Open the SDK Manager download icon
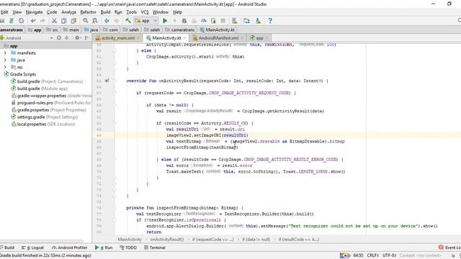 tap(258, 21)
